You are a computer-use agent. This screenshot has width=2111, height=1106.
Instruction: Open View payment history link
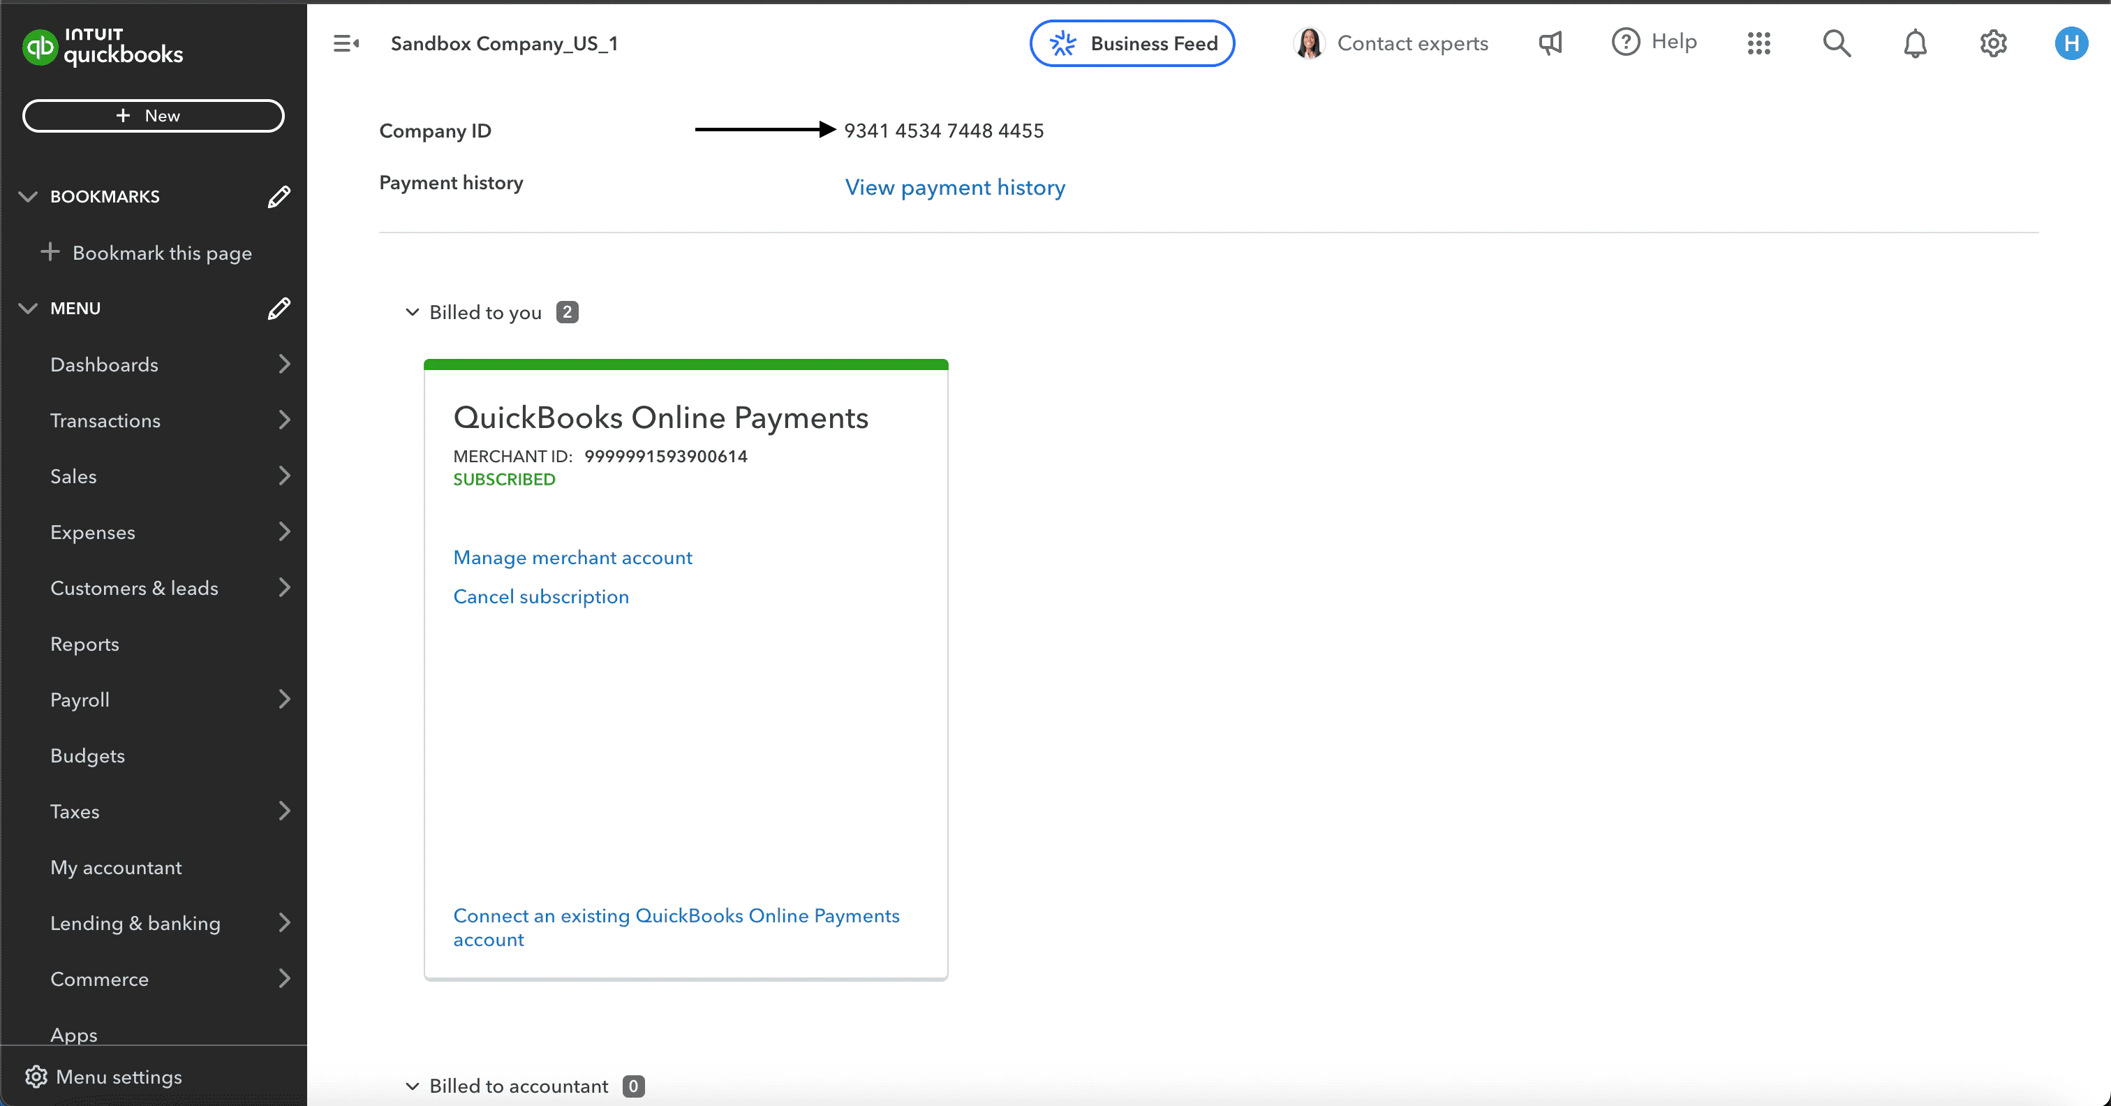[x=955, y=188]
